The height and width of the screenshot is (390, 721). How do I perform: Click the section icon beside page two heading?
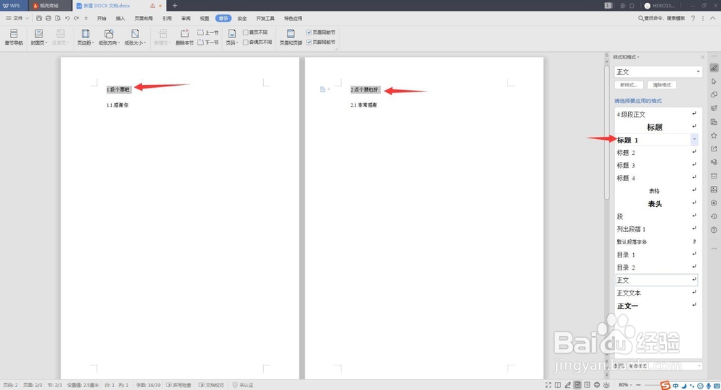coord(323,89)
